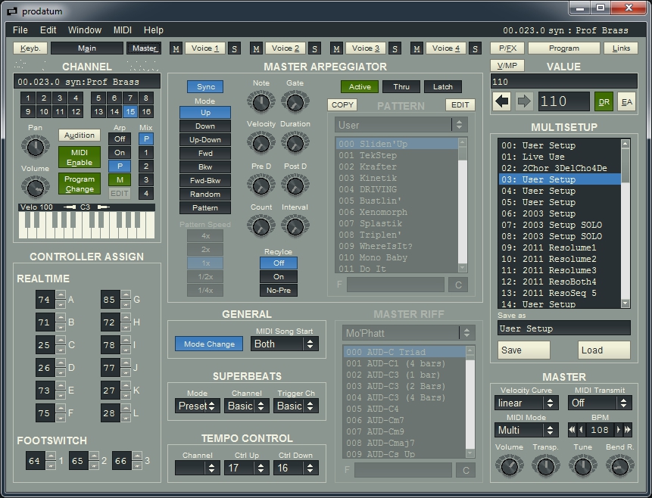Screen dimensions: 652x498
Task: Click the arpeggiator Count knob
Action: point(261,226)
